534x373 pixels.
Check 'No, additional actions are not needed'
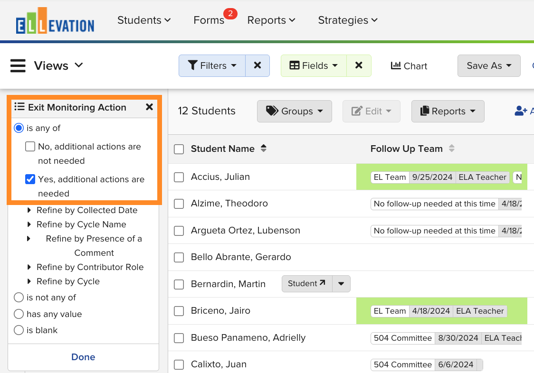30,146
